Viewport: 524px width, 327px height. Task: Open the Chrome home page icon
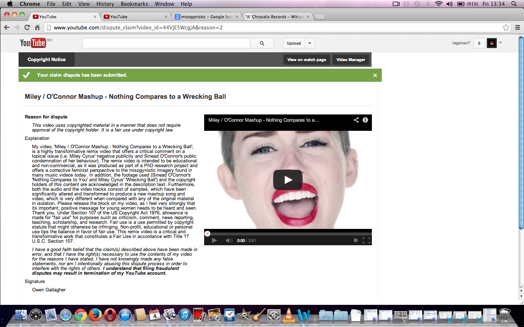coord(37,27)
